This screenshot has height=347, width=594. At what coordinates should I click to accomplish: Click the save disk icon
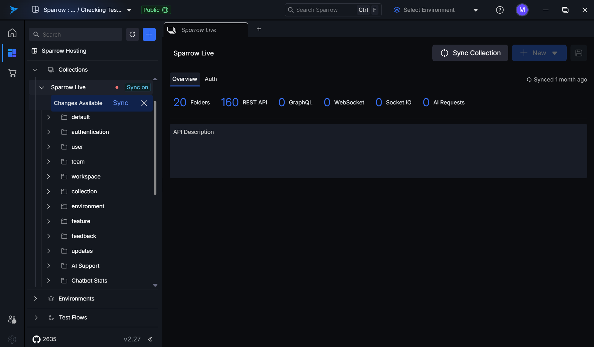click(579, 53)
